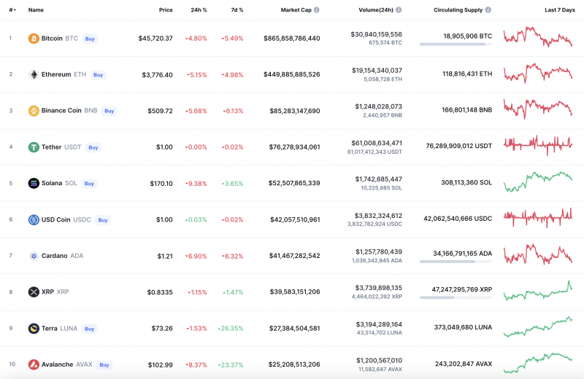Sort by 24h % column header

[x=199, y=10]
